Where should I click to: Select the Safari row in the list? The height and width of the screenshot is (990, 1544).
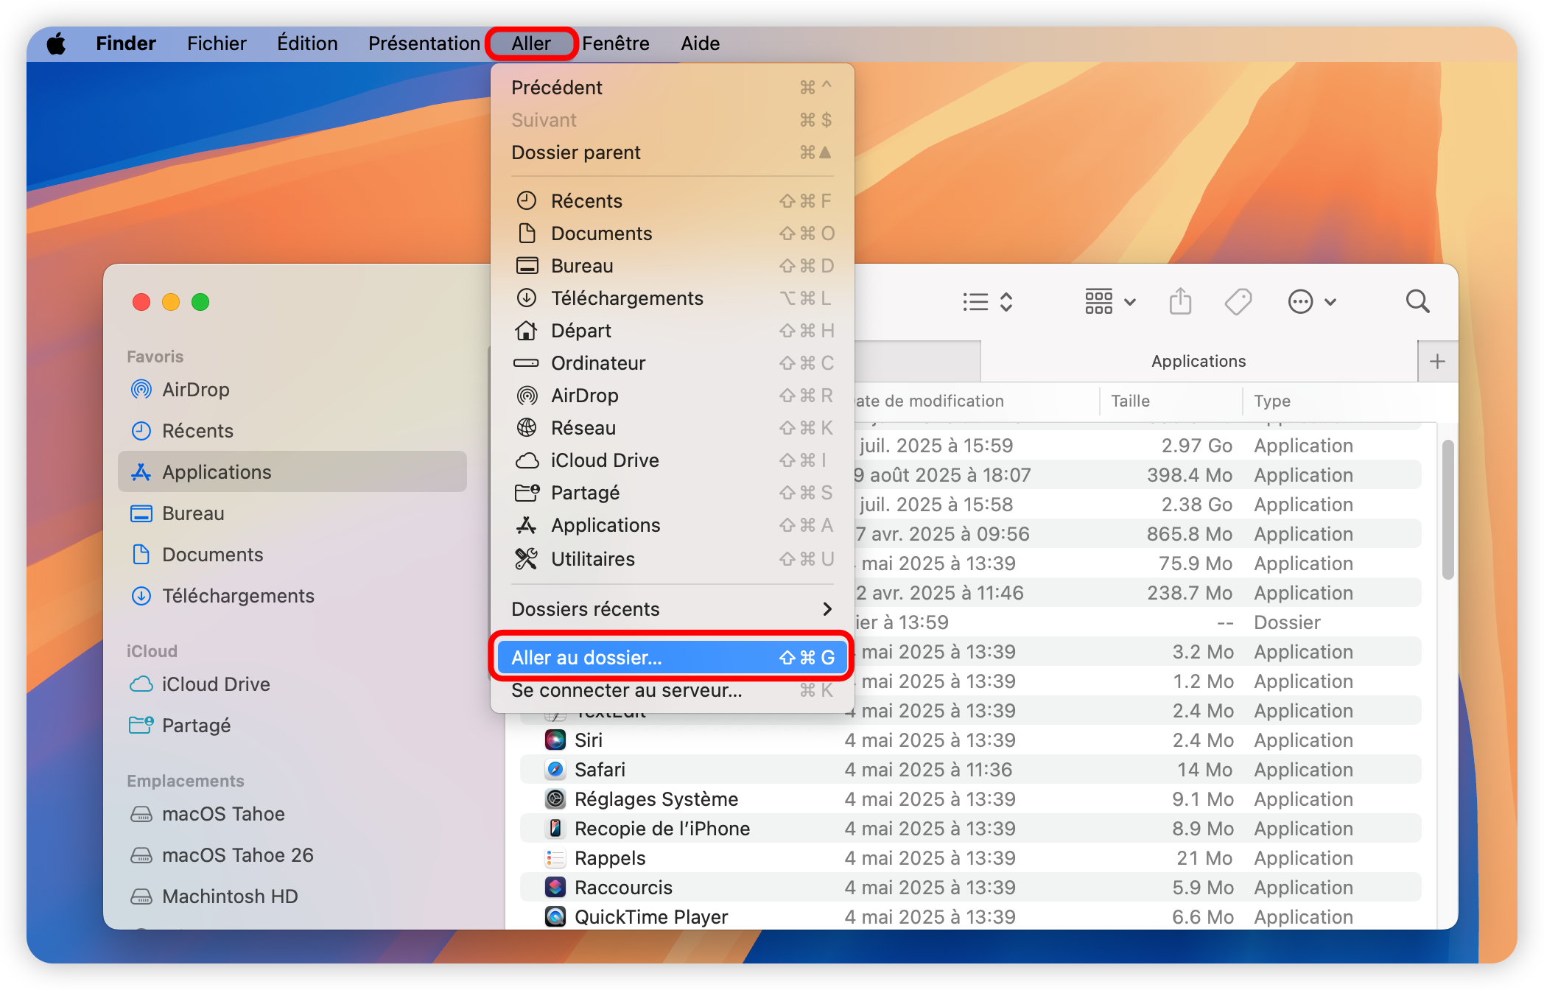(970, 769)
